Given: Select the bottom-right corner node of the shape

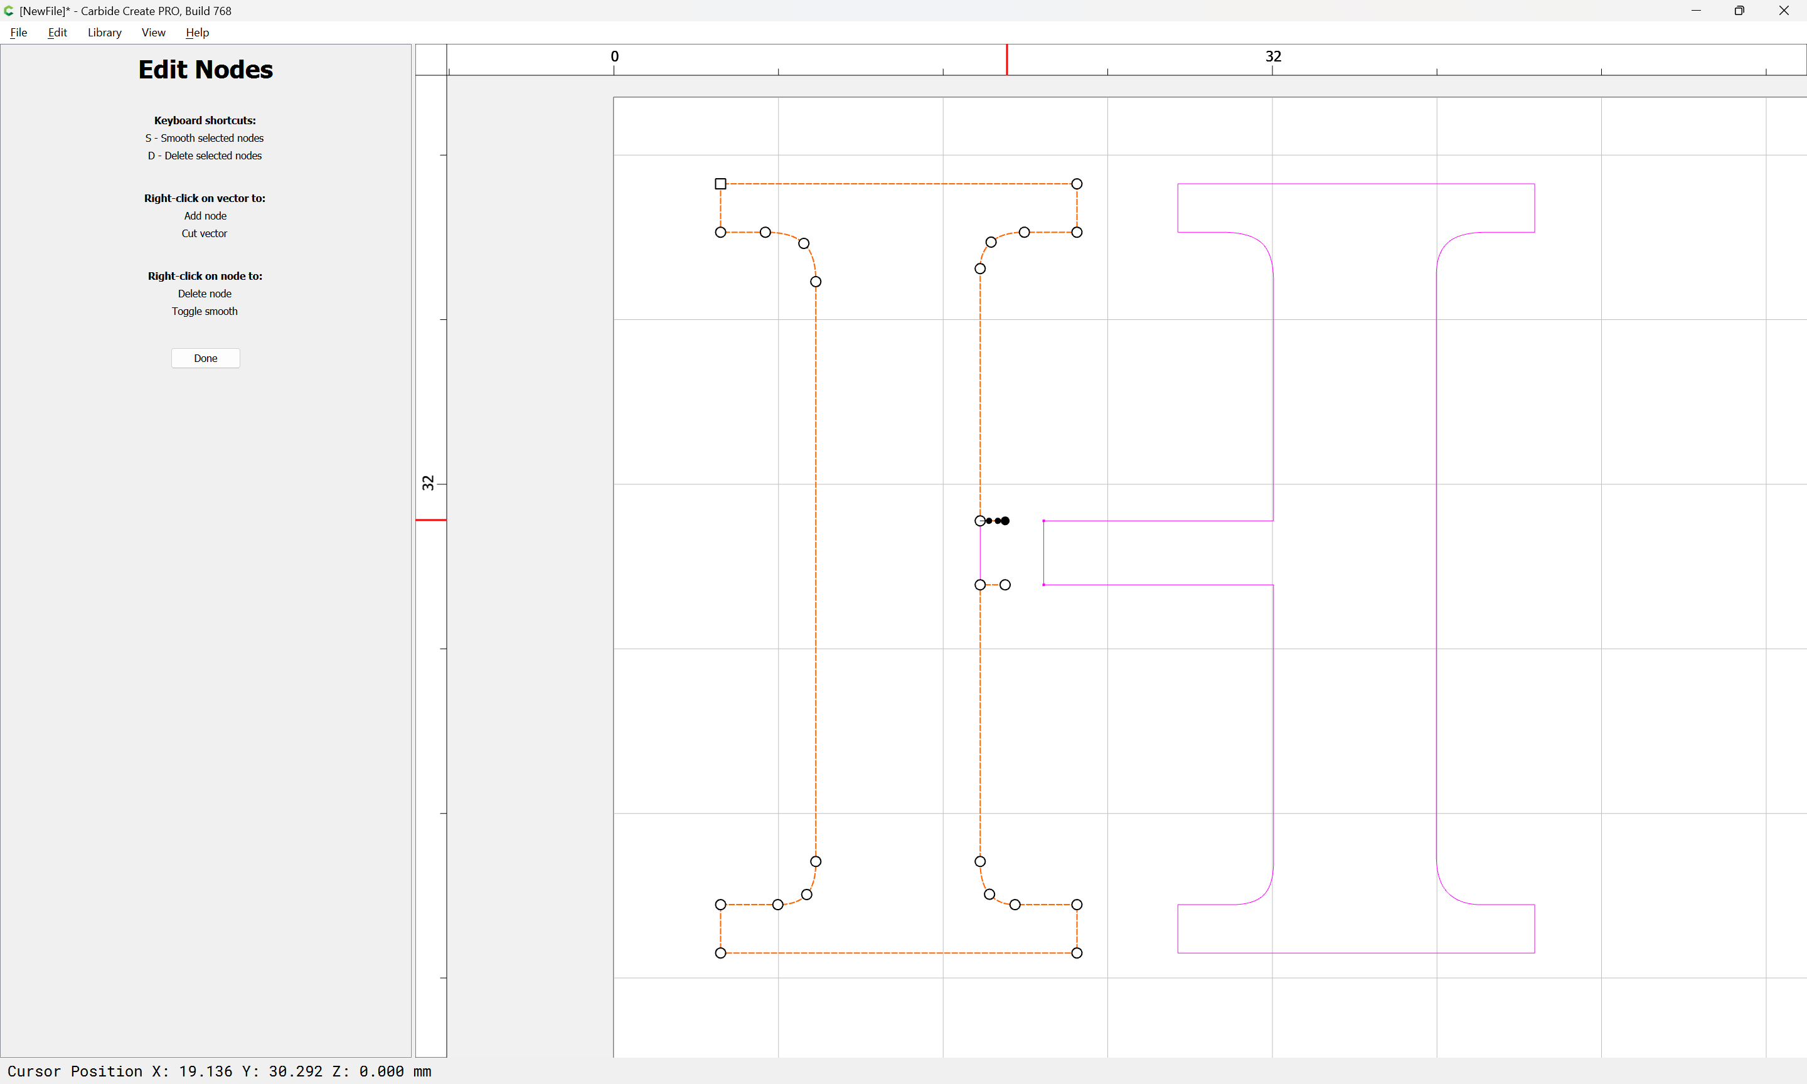Looking at the screenshot, I should click(x=1077, y=952).
